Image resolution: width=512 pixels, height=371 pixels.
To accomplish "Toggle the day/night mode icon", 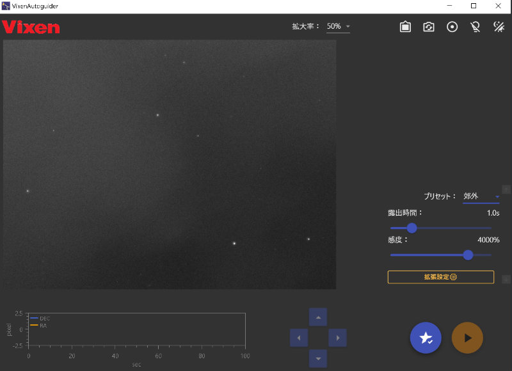I will coord(499,27).
